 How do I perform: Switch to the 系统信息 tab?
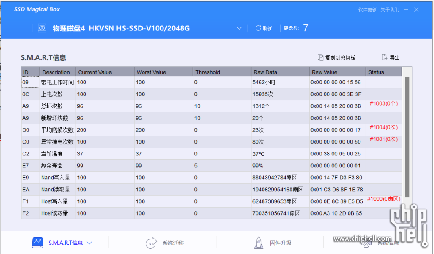tap(380, 243)
